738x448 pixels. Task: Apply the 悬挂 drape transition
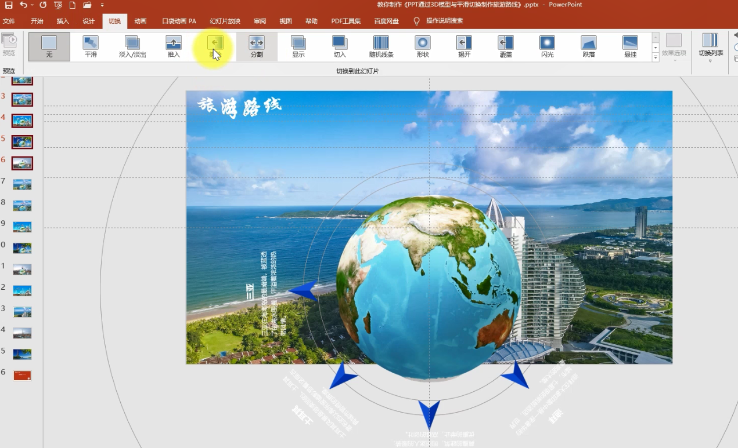[630, 47]
